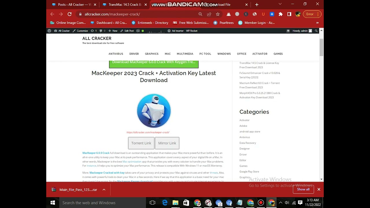Image resolution: width=370 pixels, height=208 pixels.
Task: Open the share-this-page icon in the address bar
Action: point(209,14)
